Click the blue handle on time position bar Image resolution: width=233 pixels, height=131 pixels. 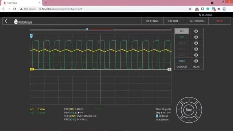pos(87,29)
